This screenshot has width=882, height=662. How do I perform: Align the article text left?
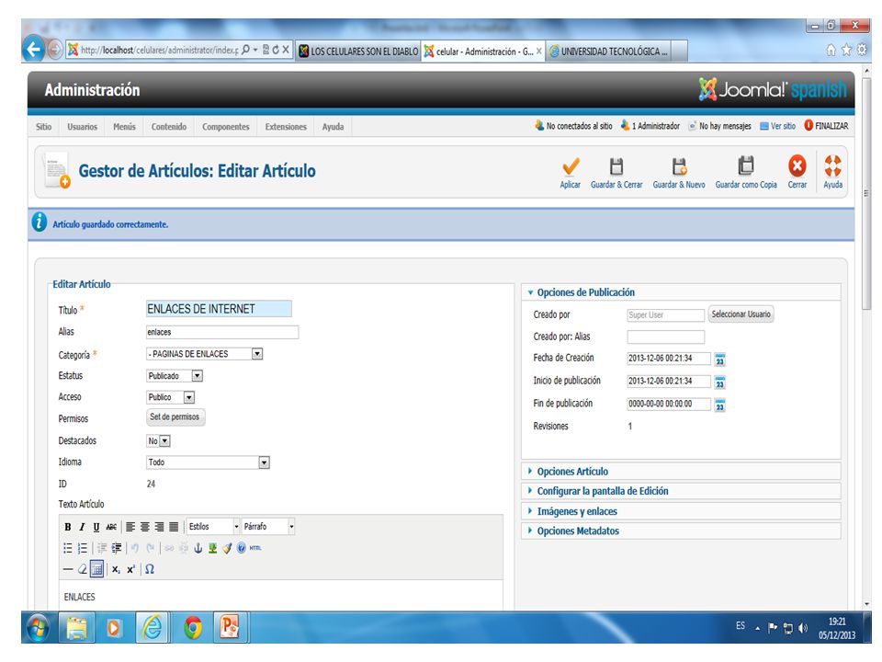pyautogui.click(x=130, y=527)
